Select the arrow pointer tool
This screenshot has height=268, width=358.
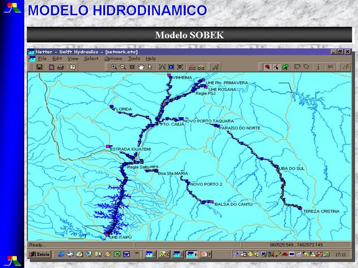150,67
